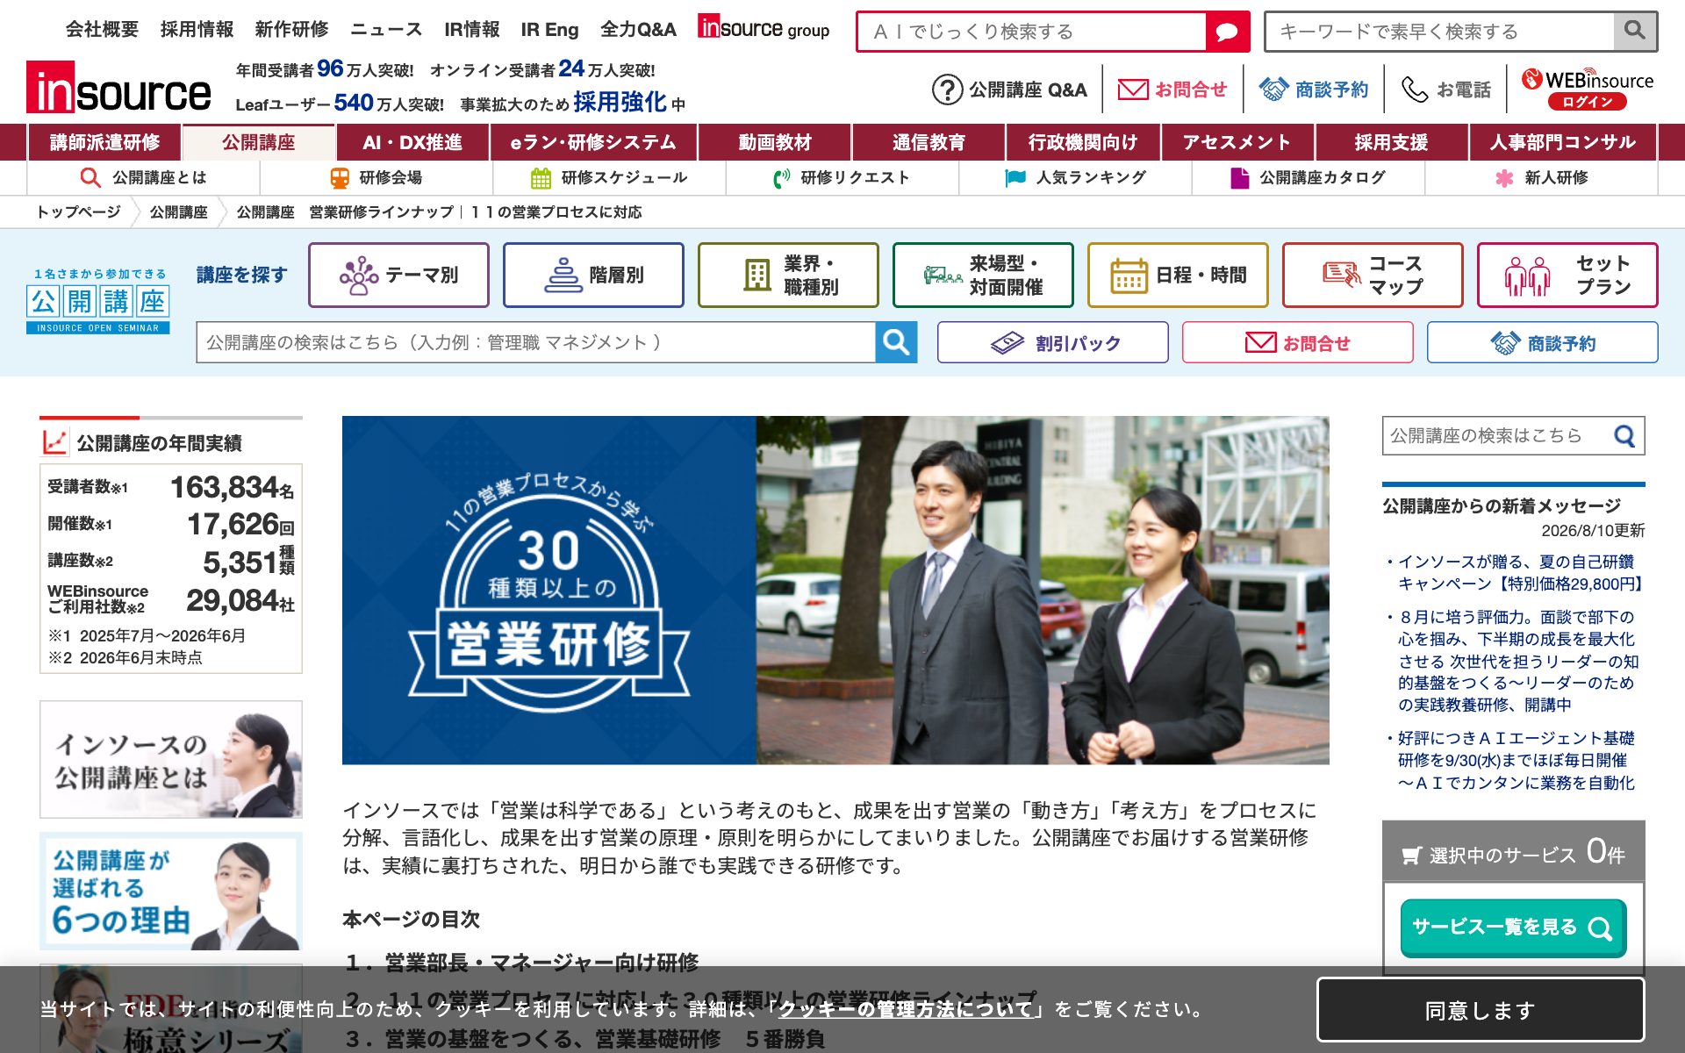Open the eラン・研修システム nav tab
The width and height of the screenshot is (1685, 1053).
593,142
